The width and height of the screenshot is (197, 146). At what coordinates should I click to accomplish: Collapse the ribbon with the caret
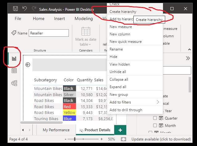pyautogui.click(x=190, y=50)
